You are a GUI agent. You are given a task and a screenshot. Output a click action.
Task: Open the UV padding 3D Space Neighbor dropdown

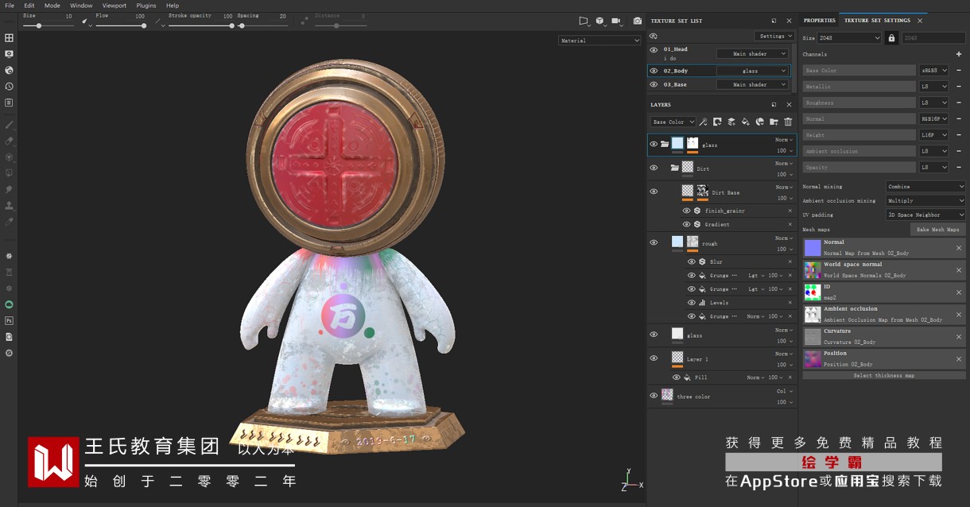(x=925, y=215)
